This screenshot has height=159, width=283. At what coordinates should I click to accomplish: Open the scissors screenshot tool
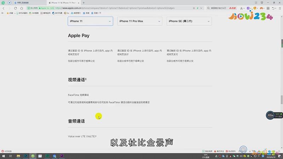pyautogui.click(x=242, y=8)
